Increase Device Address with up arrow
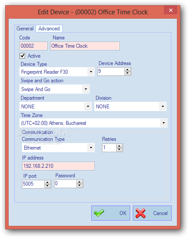 pos(128,70)
